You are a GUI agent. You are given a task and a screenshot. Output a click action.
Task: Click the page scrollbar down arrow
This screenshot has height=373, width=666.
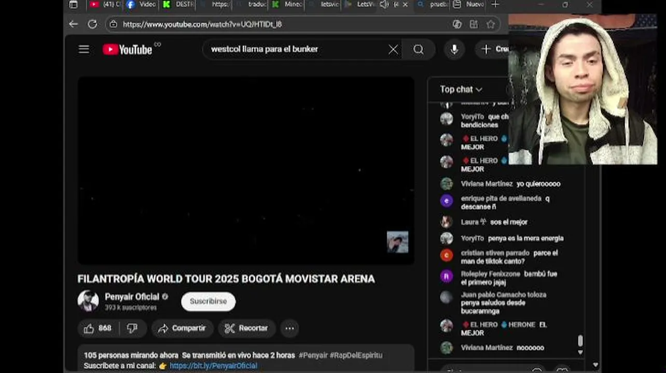click(x=595, y=365)
